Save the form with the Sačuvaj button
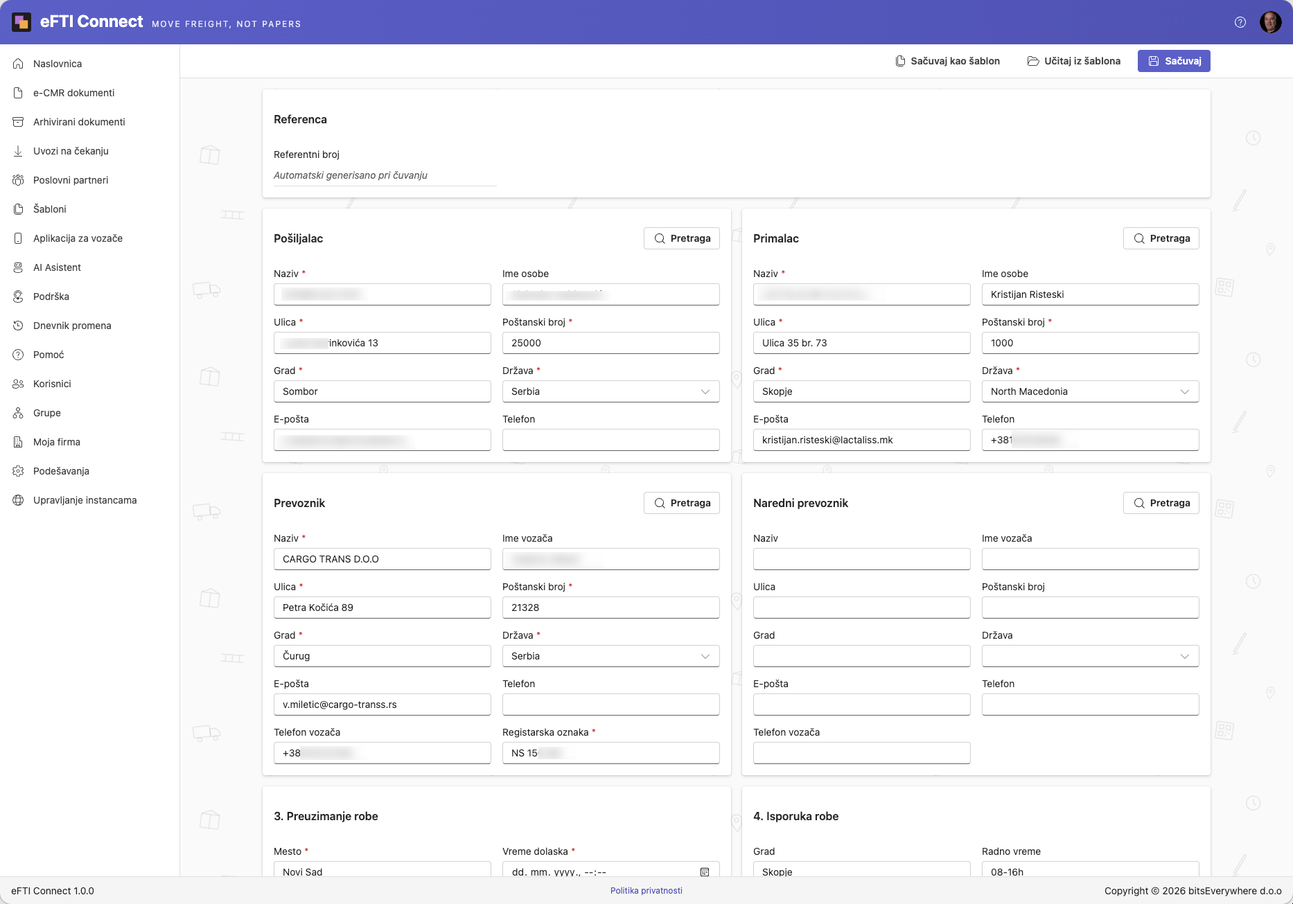 point(1174,61)
